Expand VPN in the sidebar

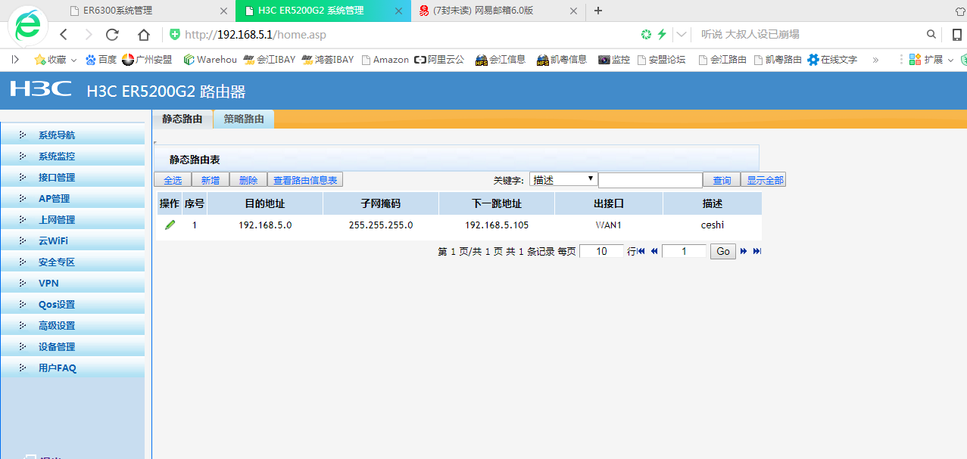[x=73, y=284]
